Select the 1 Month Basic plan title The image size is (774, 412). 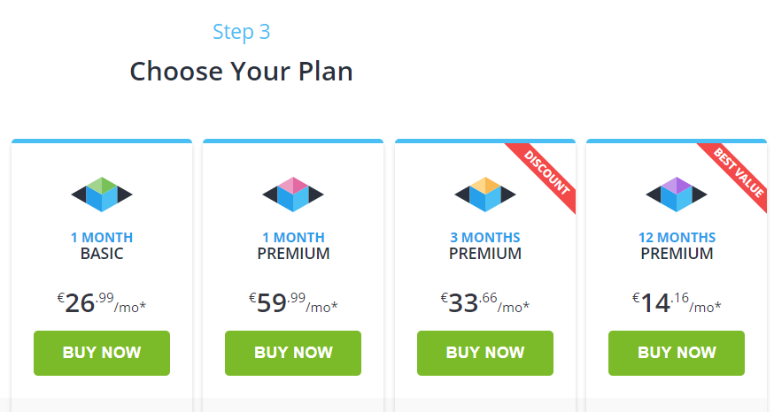[102, 246]
